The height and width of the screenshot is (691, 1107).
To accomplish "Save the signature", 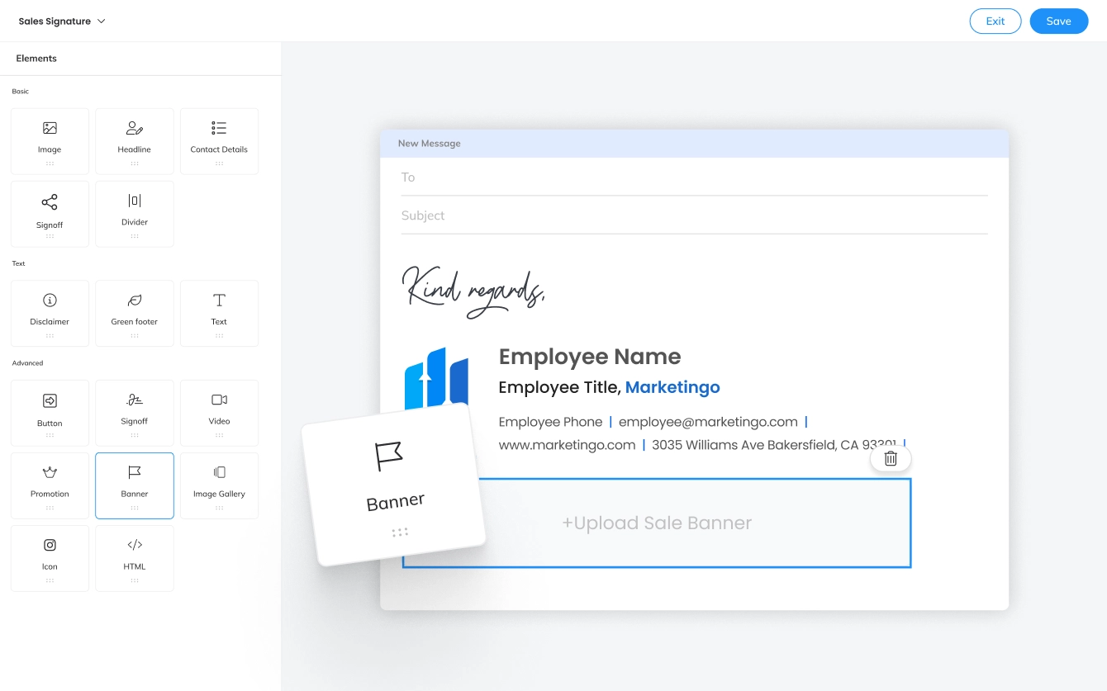I will coord(1059,21).
